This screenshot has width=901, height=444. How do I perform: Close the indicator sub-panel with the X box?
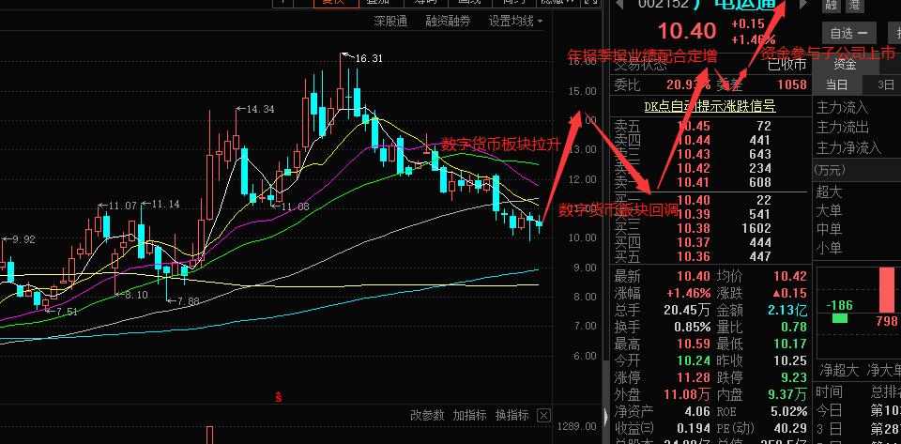click(543, 415)
